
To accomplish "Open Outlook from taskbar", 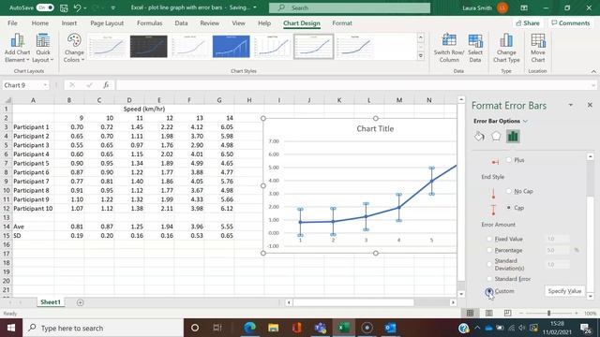I will pyautogui.click(x=390, y=328).
